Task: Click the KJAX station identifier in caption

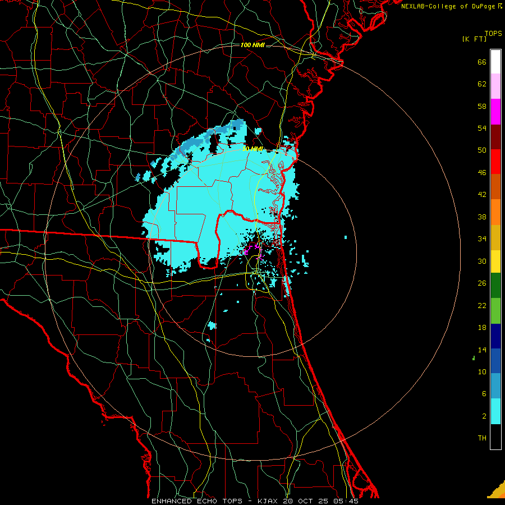Action: (x=267, y=501)
